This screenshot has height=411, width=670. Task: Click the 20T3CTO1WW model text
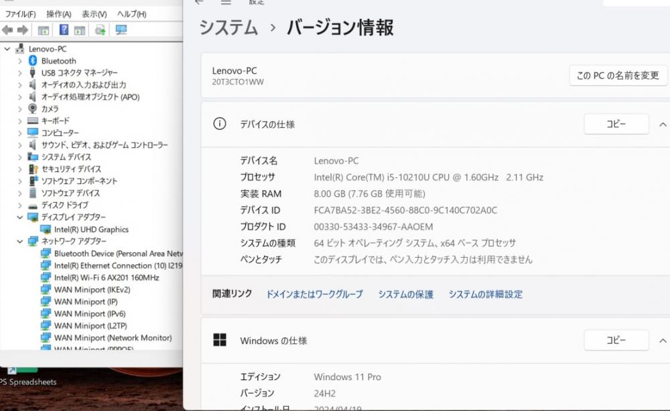pos(238,82)
